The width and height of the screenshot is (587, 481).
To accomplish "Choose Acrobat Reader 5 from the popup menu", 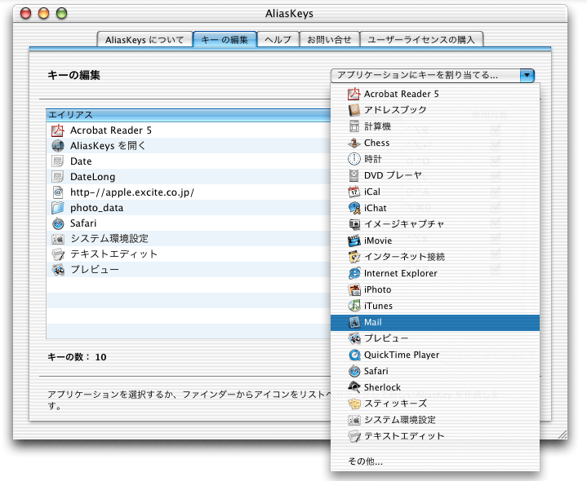I will click(x=435, y=94).
